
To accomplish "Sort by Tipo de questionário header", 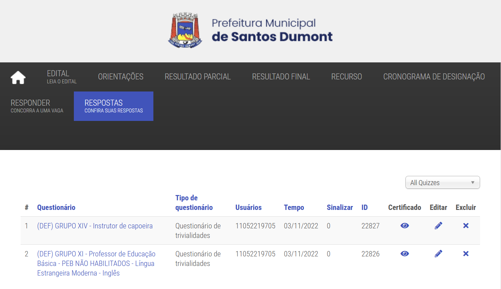I will click(194, 202).
